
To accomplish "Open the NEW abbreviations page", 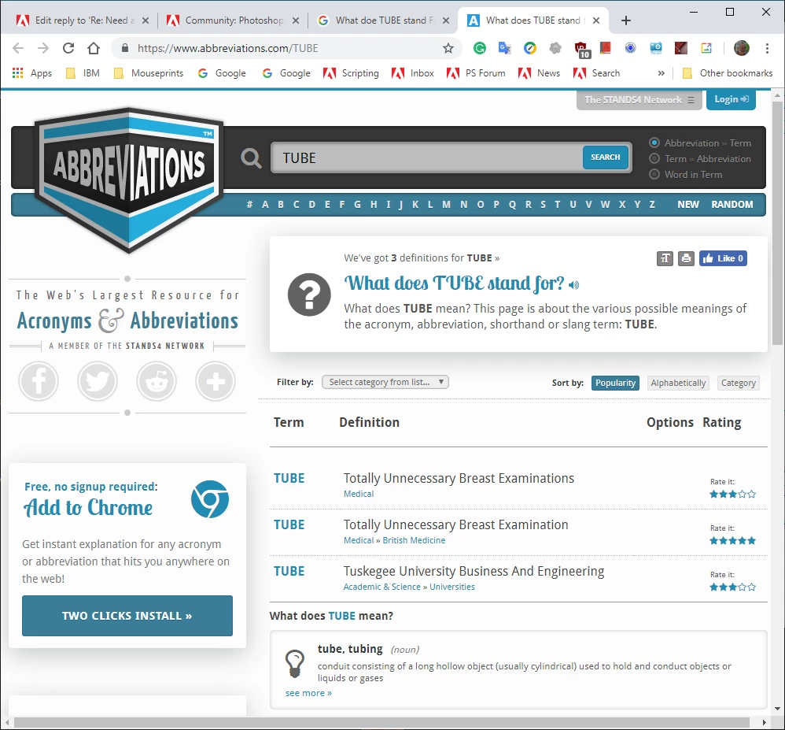I will click(688, 205).
